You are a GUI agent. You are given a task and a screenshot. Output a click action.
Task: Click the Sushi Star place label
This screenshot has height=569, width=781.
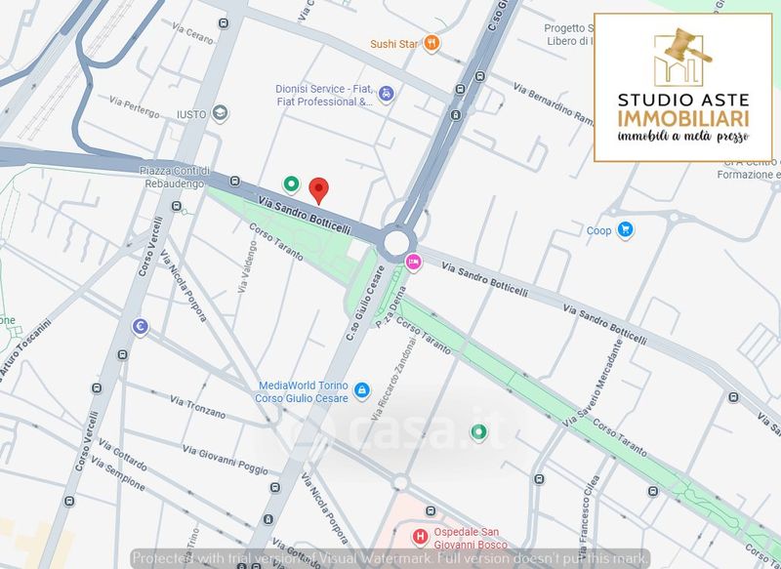pos(393,44)
